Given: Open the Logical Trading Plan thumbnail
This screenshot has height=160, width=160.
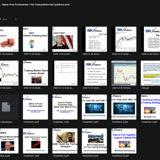Looking at the screenshot, I should (x=124, y=141).
